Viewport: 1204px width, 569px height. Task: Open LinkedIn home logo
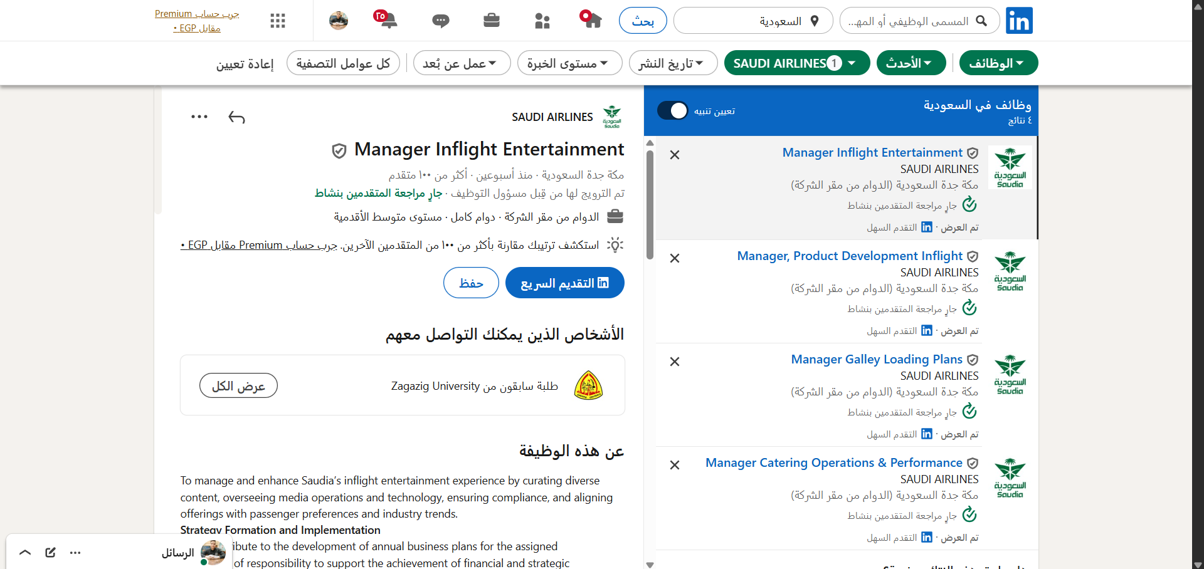coord(1019,21)
